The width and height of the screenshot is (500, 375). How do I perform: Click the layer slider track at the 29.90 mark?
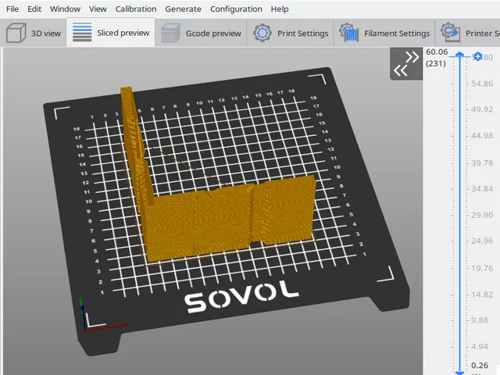click(x=459, y=216)
